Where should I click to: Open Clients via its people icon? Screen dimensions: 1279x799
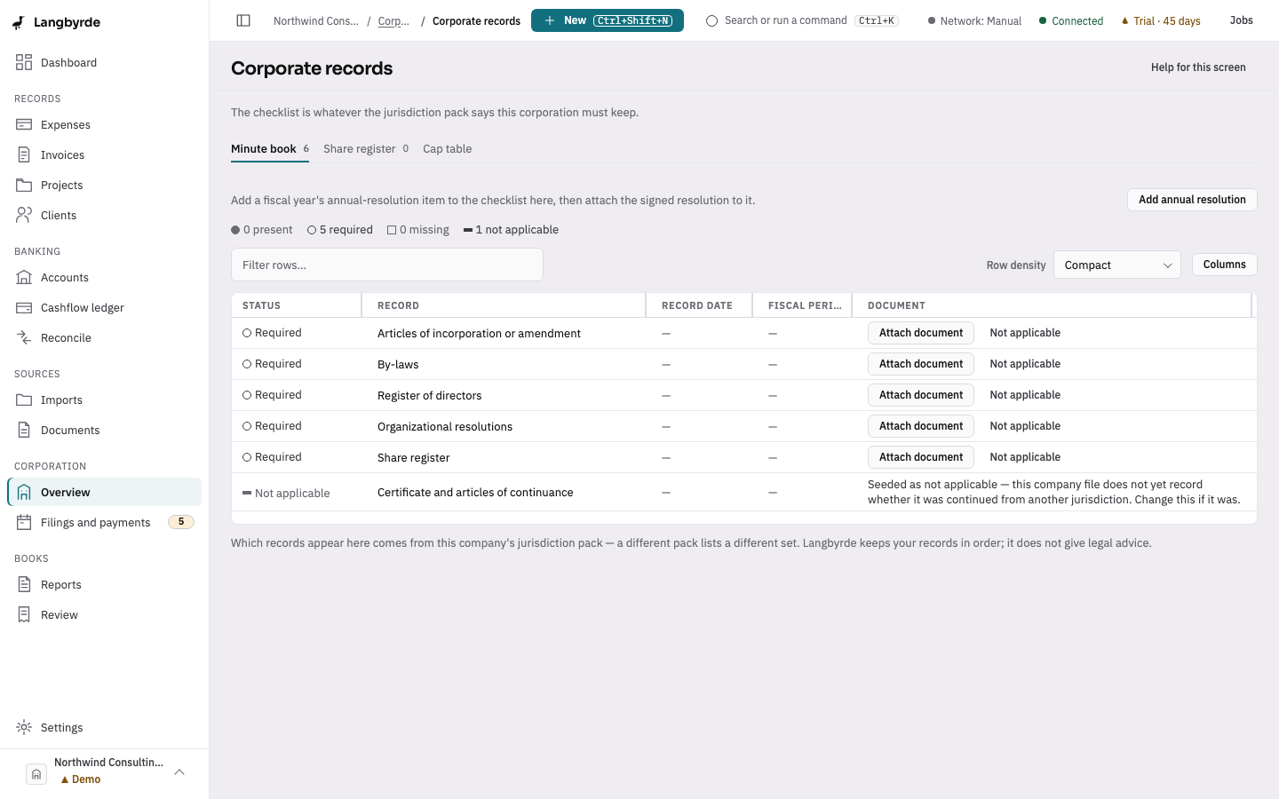coord(24,215)
